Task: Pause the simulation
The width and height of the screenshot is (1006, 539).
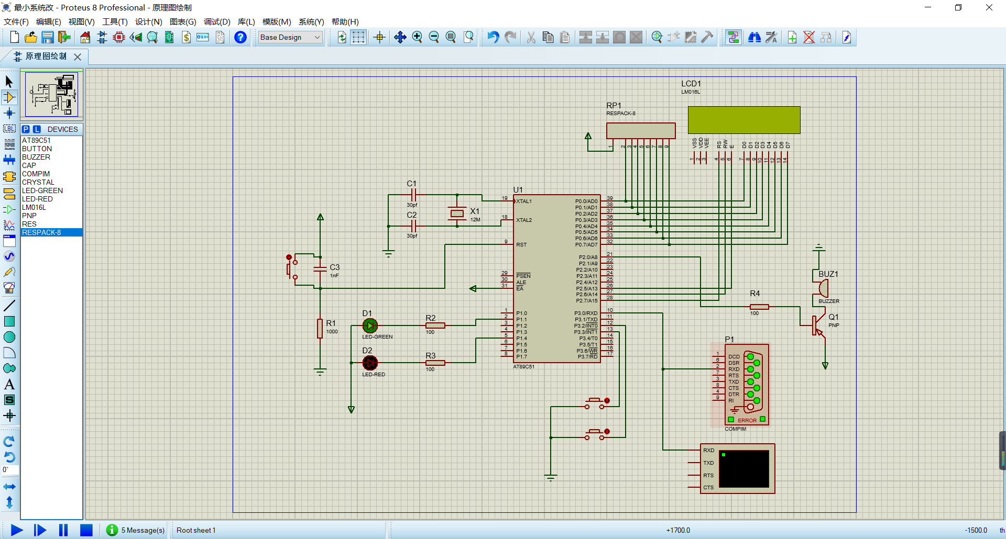Action: click(x=63, y=530)
